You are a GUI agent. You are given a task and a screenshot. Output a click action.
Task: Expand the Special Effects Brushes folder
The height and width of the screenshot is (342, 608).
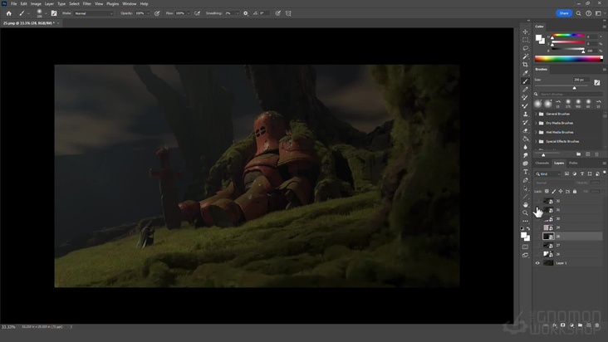537,141
